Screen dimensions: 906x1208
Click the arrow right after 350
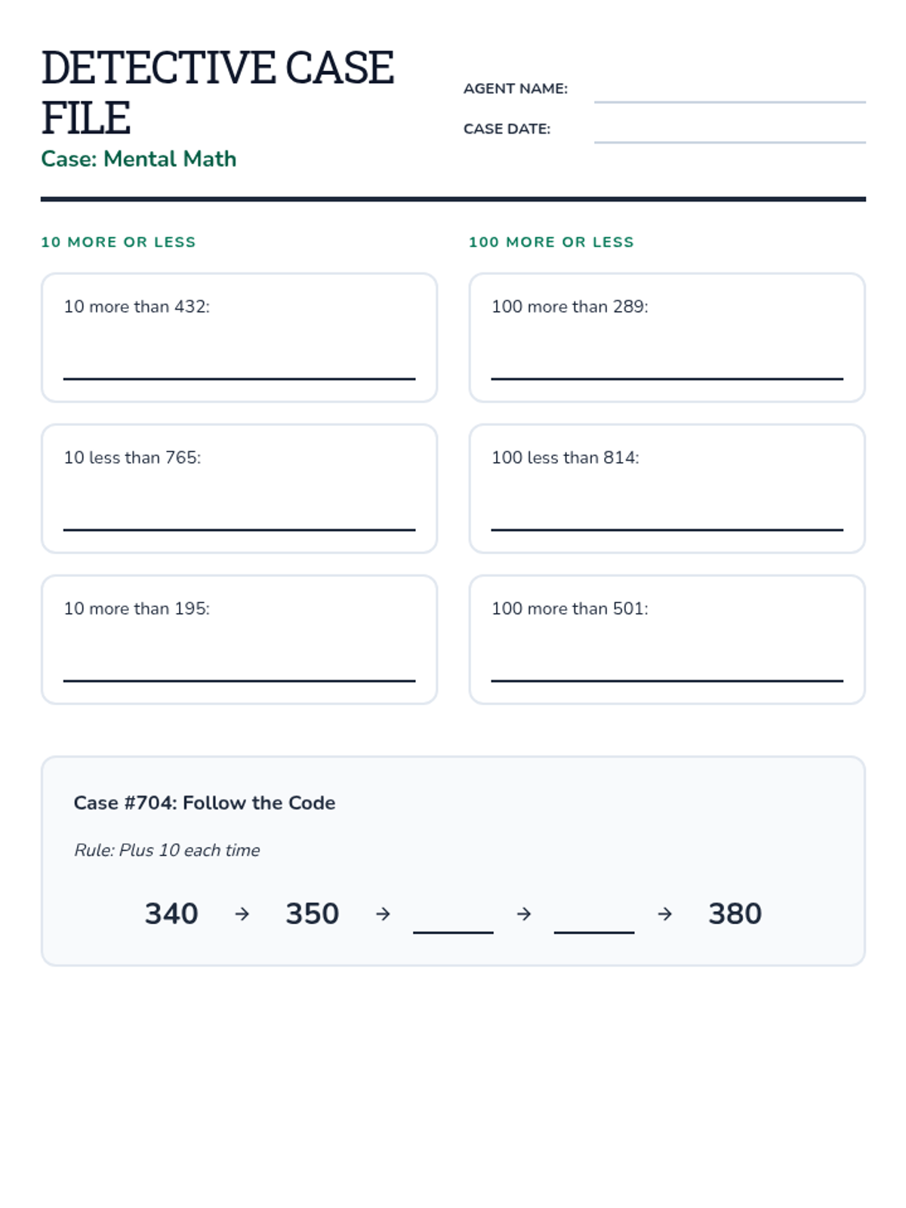click(x=383, y=914)
